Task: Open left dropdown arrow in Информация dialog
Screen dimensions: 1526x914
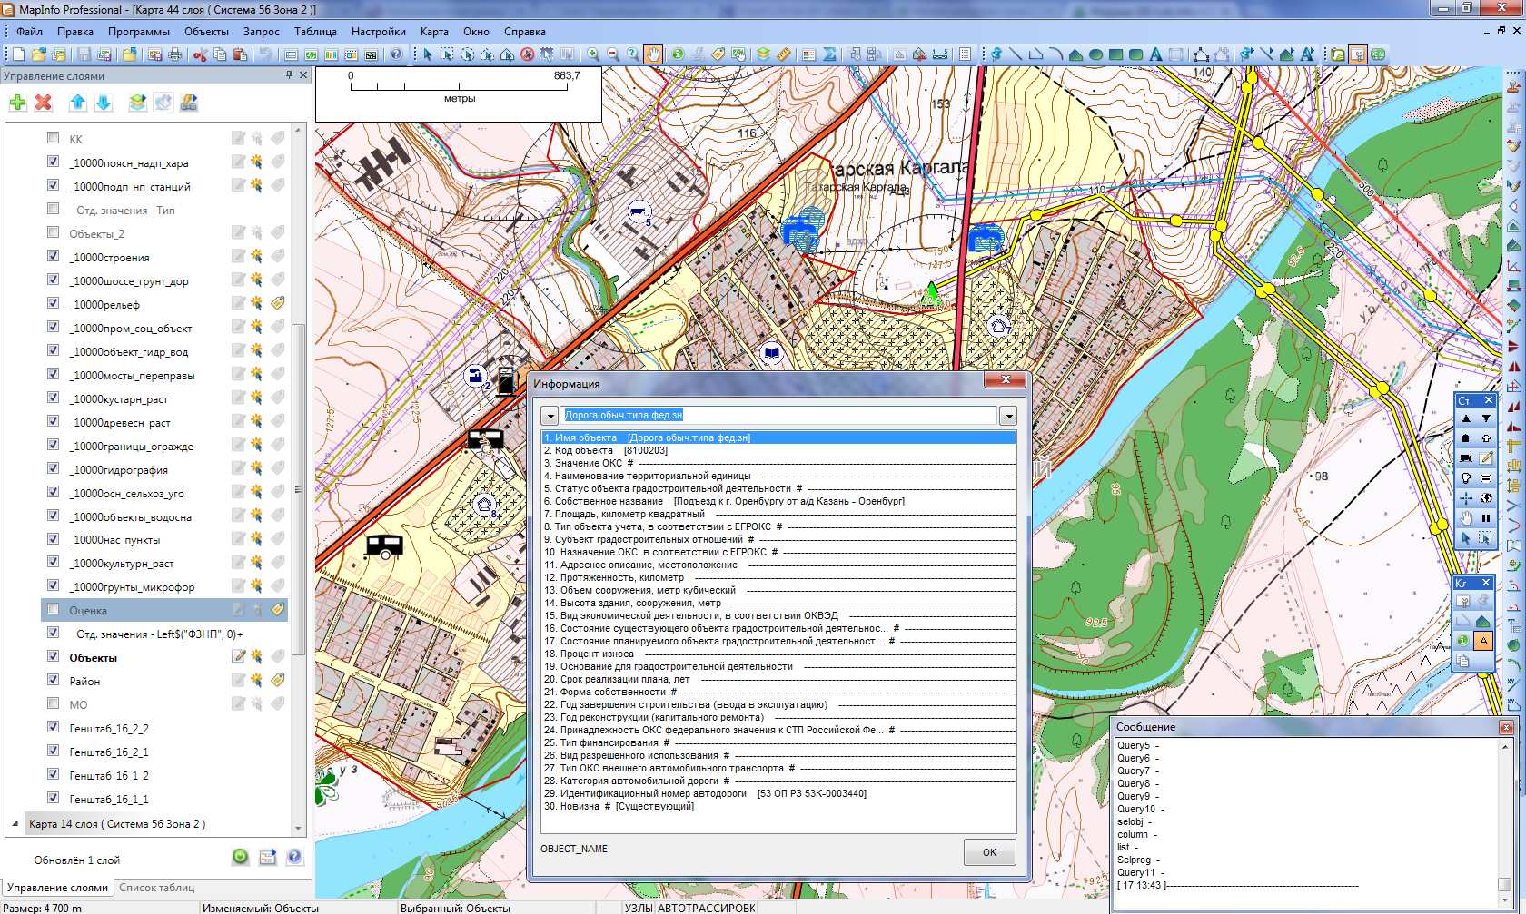Action: (549, 416)
